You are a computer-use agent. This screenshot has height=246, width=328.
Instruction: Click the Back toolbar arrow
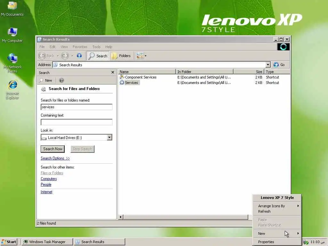42,56
